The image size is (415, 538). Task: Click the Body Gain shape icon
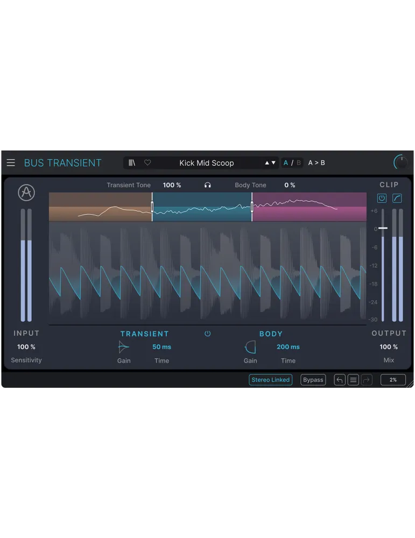pyautogui.click(x=250, y=347)
